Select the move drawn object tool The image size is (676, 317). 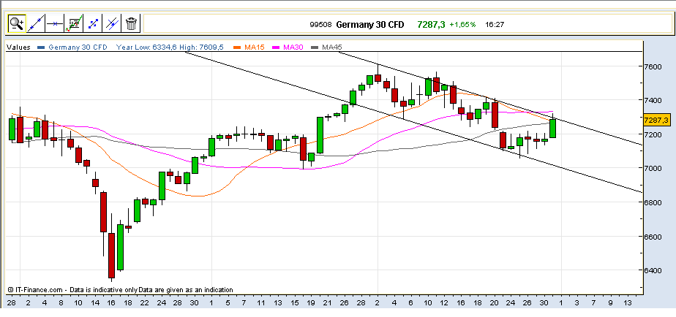tap(93, 23)
